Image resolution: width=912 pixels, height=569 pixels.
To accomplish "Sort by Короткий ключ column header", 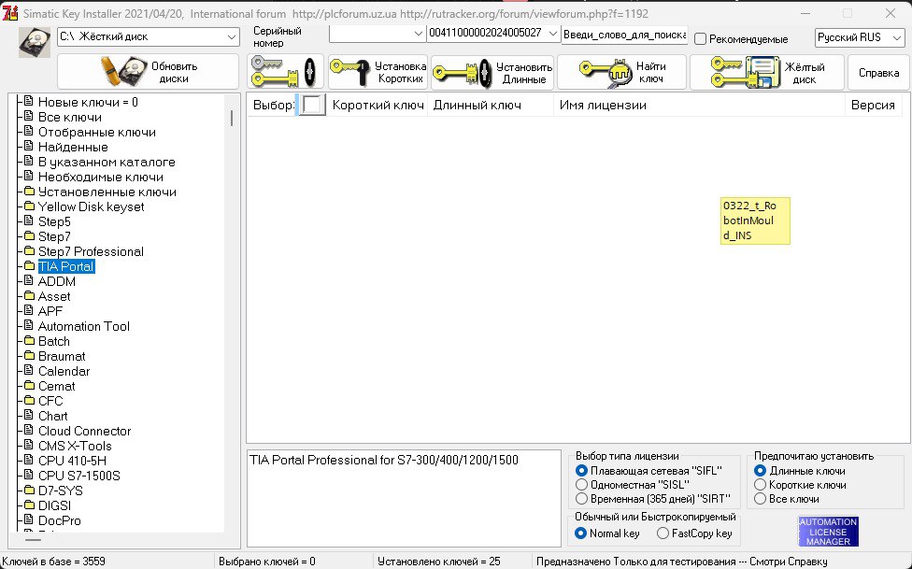I will 378,106.
